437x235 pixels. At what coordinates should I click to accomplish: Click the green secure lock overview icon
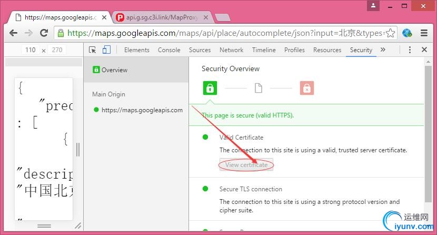[x=210, y=88]
